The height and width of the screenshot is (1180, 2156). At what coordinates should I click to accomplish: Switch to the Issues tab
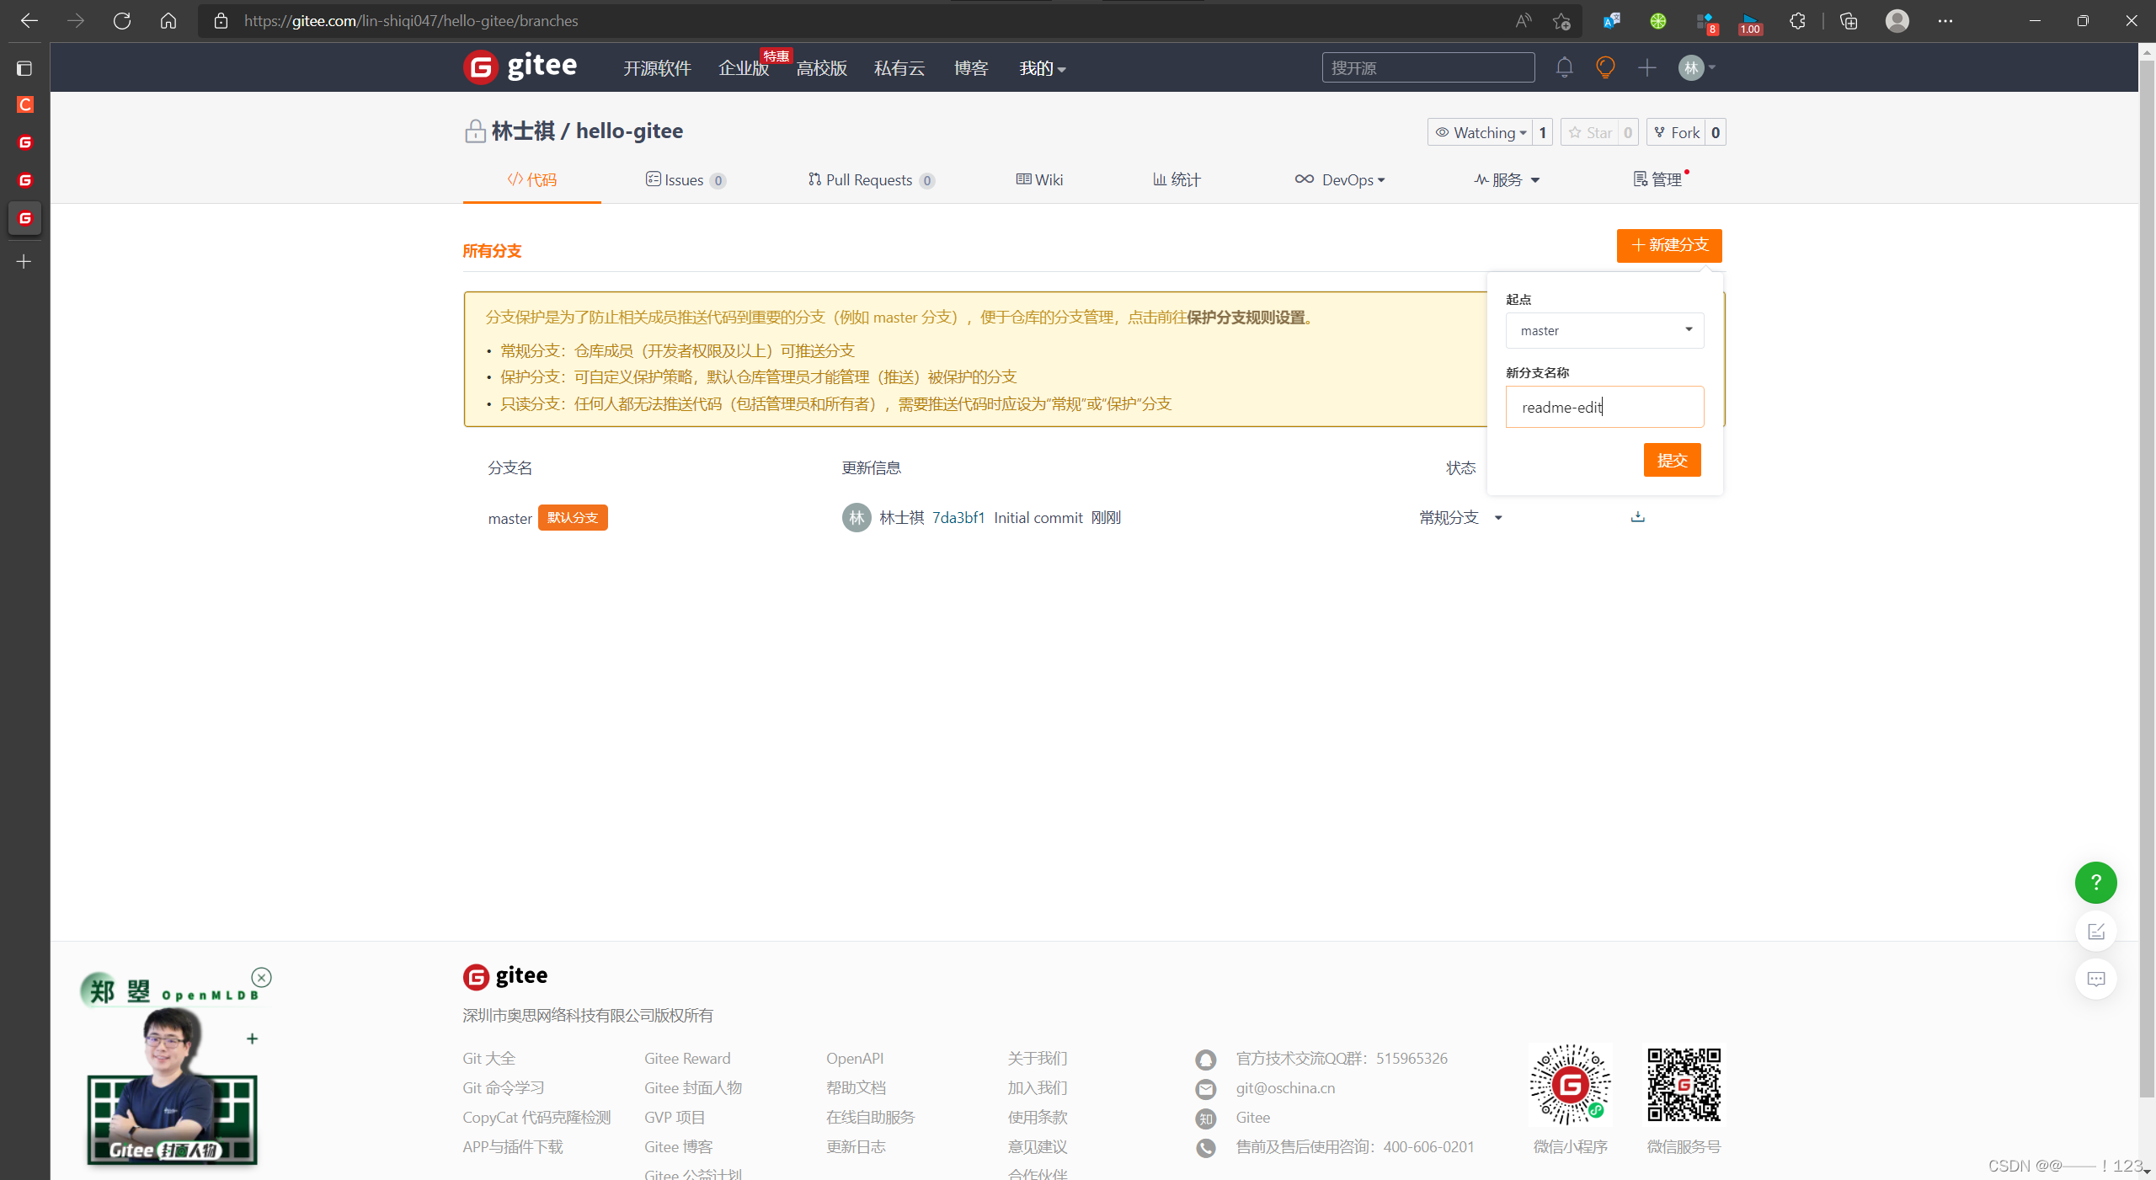pyautogui.click(x=684, y=179)
